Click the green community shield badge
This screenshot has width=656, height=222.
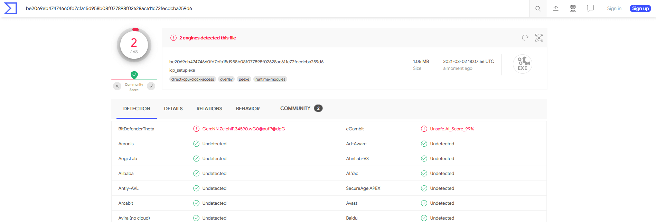click(x=134, y=75)
